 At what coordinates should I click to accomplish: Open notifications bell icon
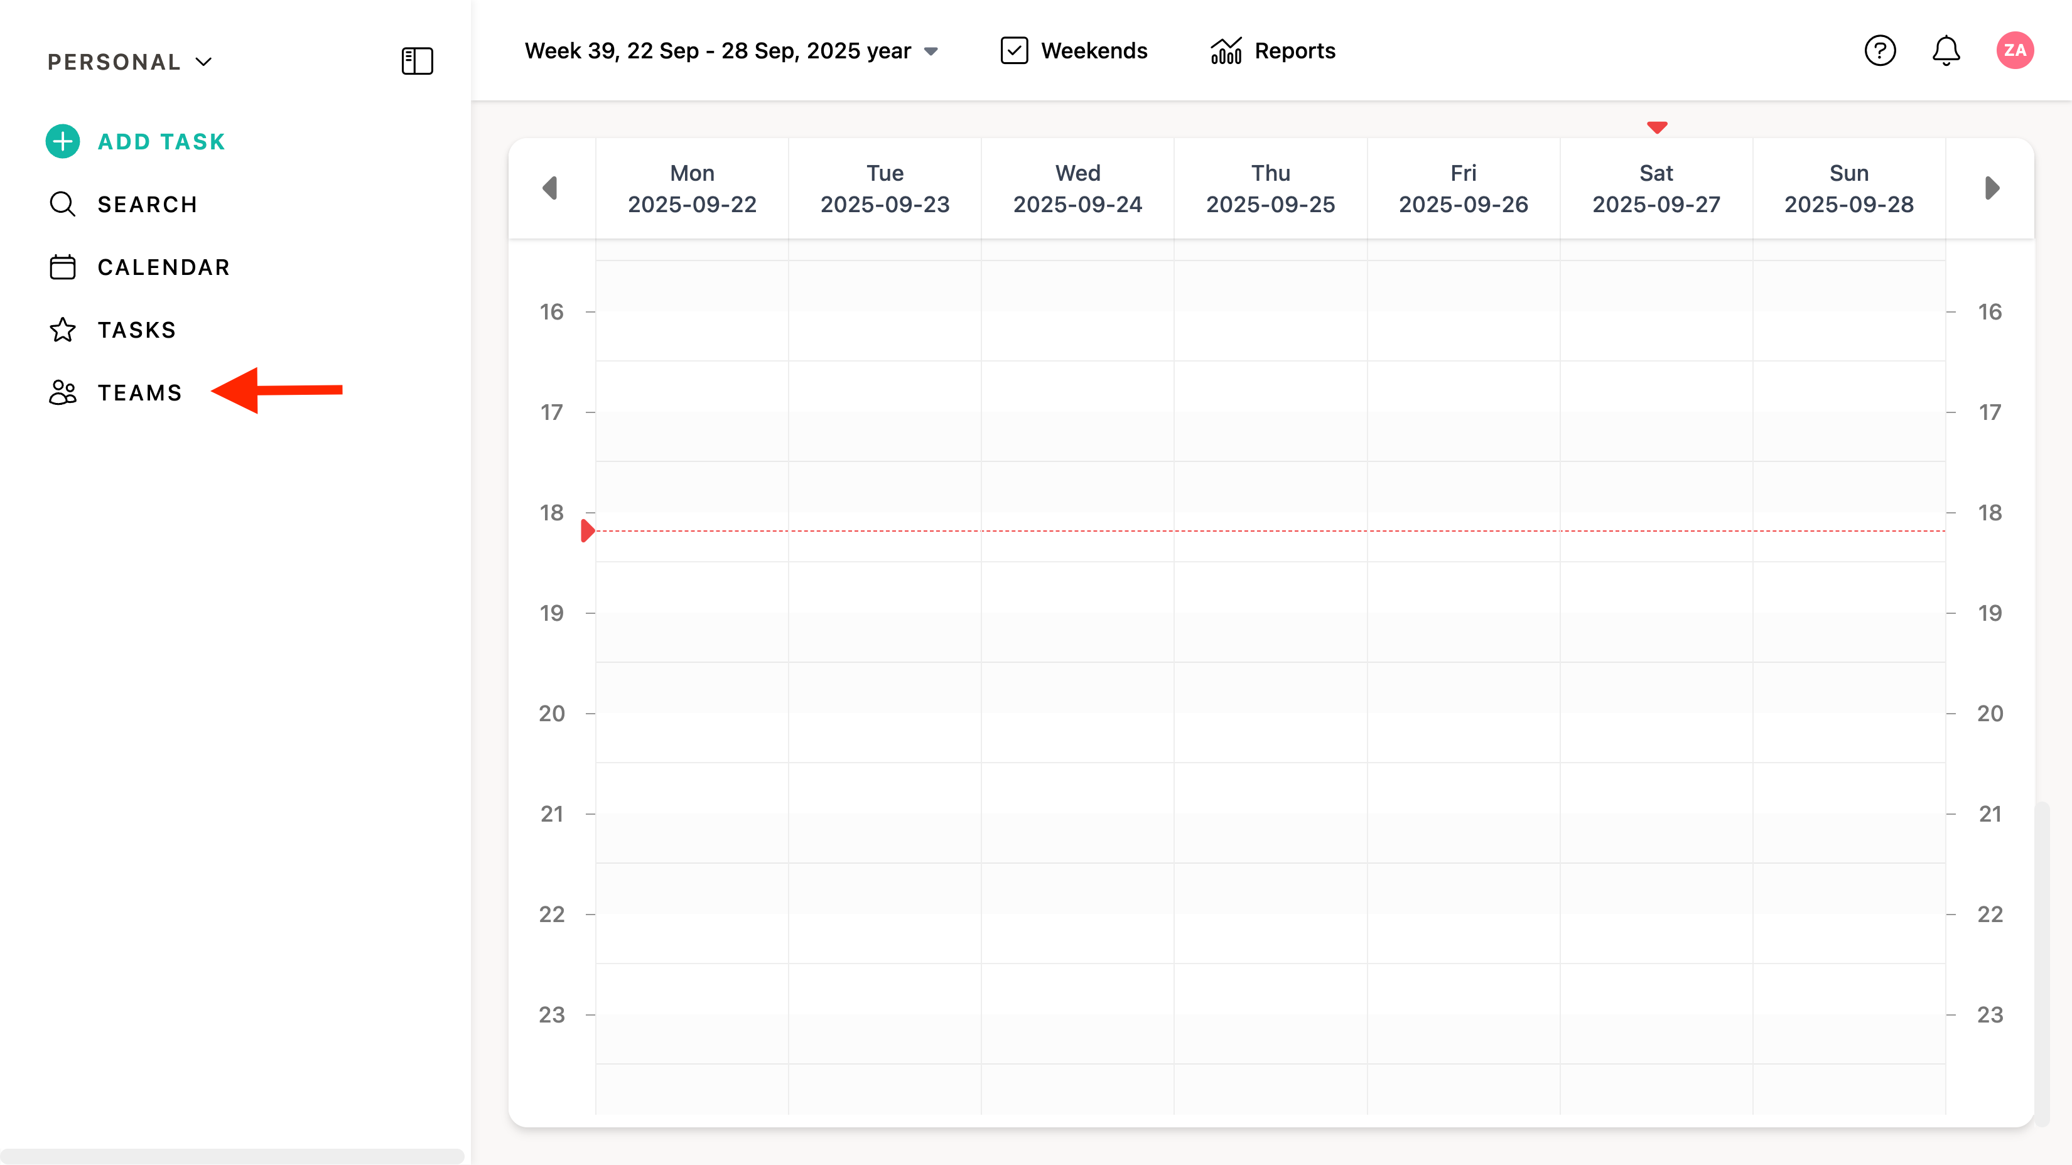[1946, 51]
